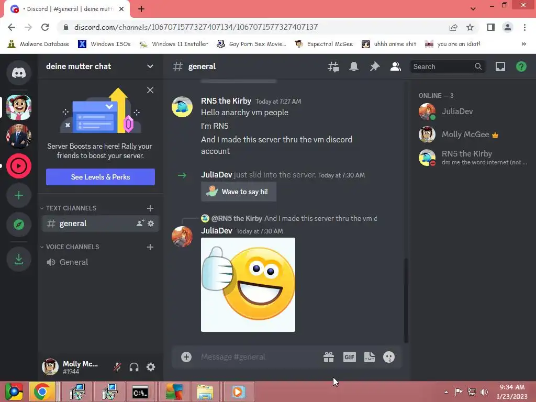Open the Discord inbox icon
Screen dimensions: 536x402
(x=500, y=66)
